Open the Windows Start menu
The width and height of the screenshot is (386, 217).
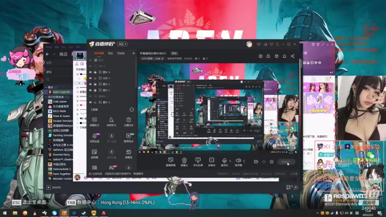(x=5, y=213)
